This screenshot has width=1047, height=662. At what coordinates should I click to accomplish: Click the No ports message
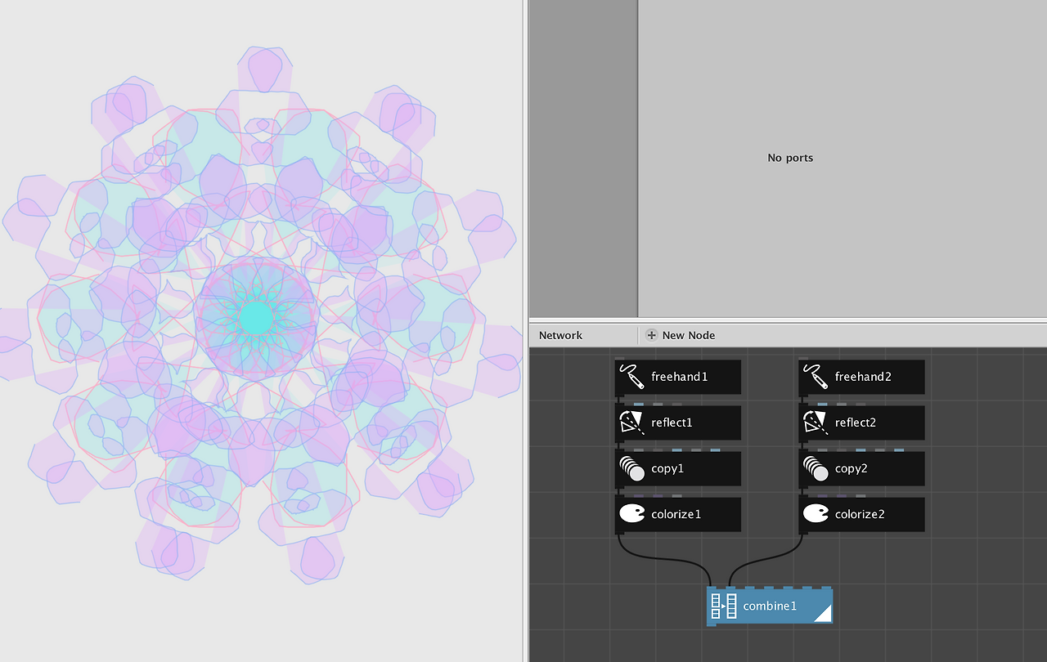[x=790, y=158]
